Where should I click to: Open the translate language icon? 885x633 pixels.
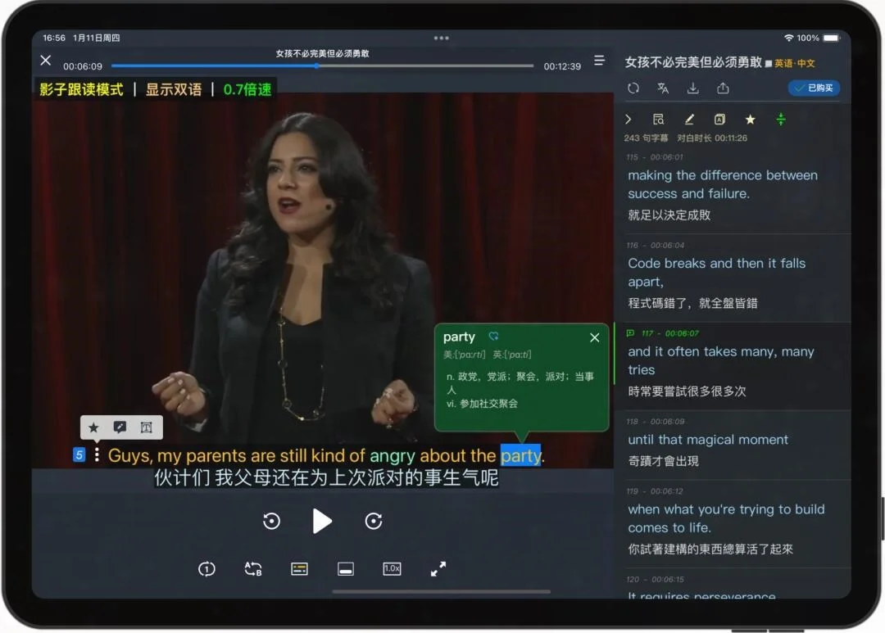663,88
